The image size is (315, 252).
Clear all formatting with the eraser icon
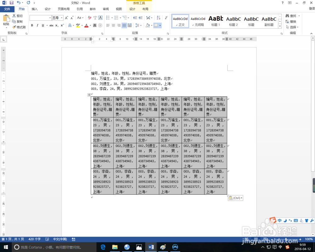pyautogui.click(x=89, y=18)
